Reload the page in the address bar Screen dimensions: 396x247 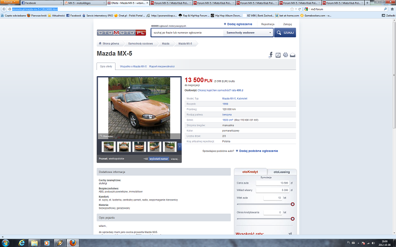tap(300, 9)
